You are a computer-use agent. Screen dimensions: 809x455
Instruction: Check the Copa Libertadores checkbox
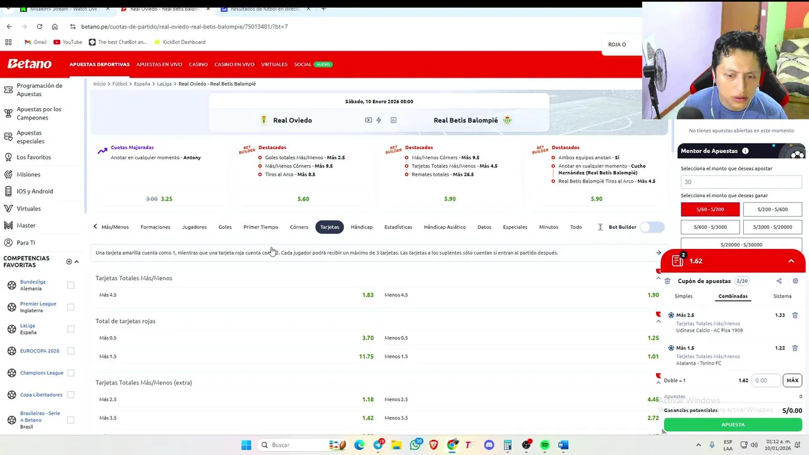71,394
